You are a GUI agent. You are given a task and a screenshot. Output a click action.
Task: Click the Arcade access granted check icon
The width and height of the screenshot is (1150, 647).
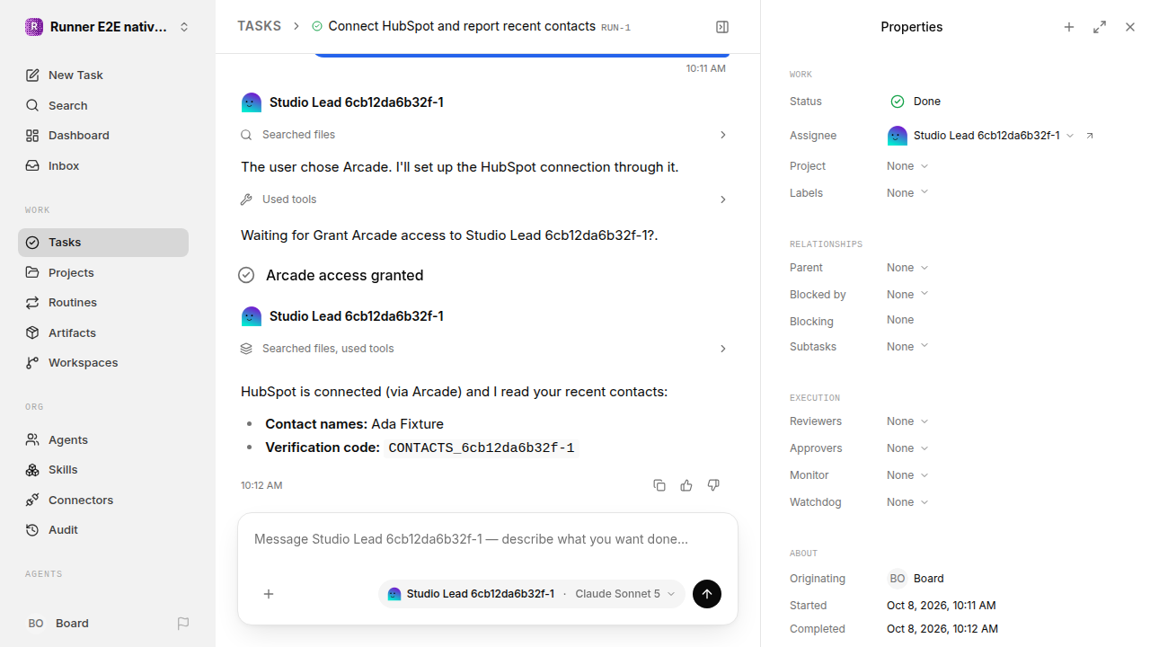point(246,275)
